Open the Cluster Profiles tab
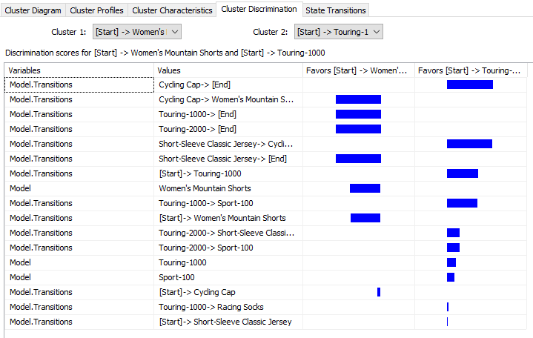533x338 pixels. click(x=97, y=10)
